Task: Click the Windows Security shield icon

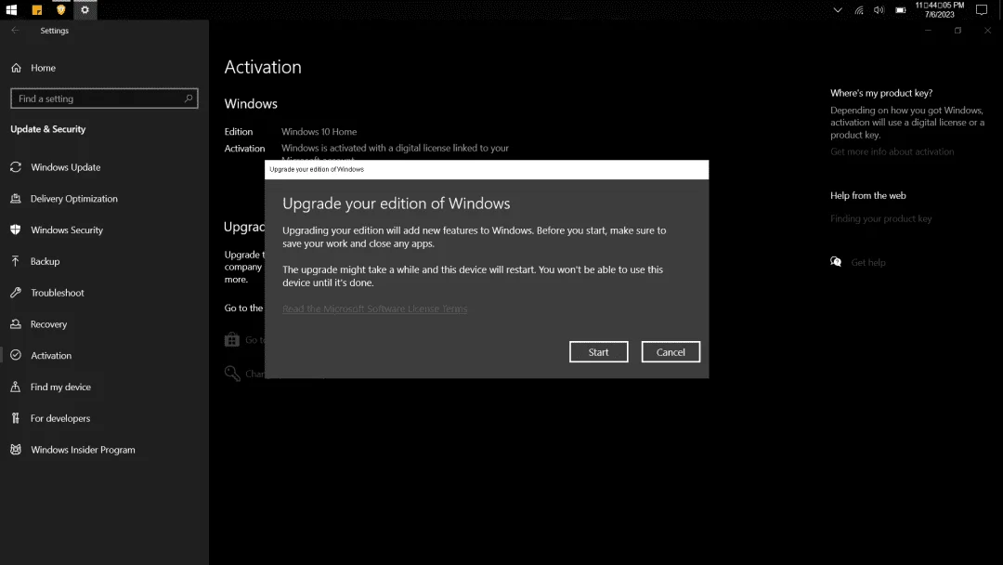Action: pyautogui.click(x=16, y=230)
